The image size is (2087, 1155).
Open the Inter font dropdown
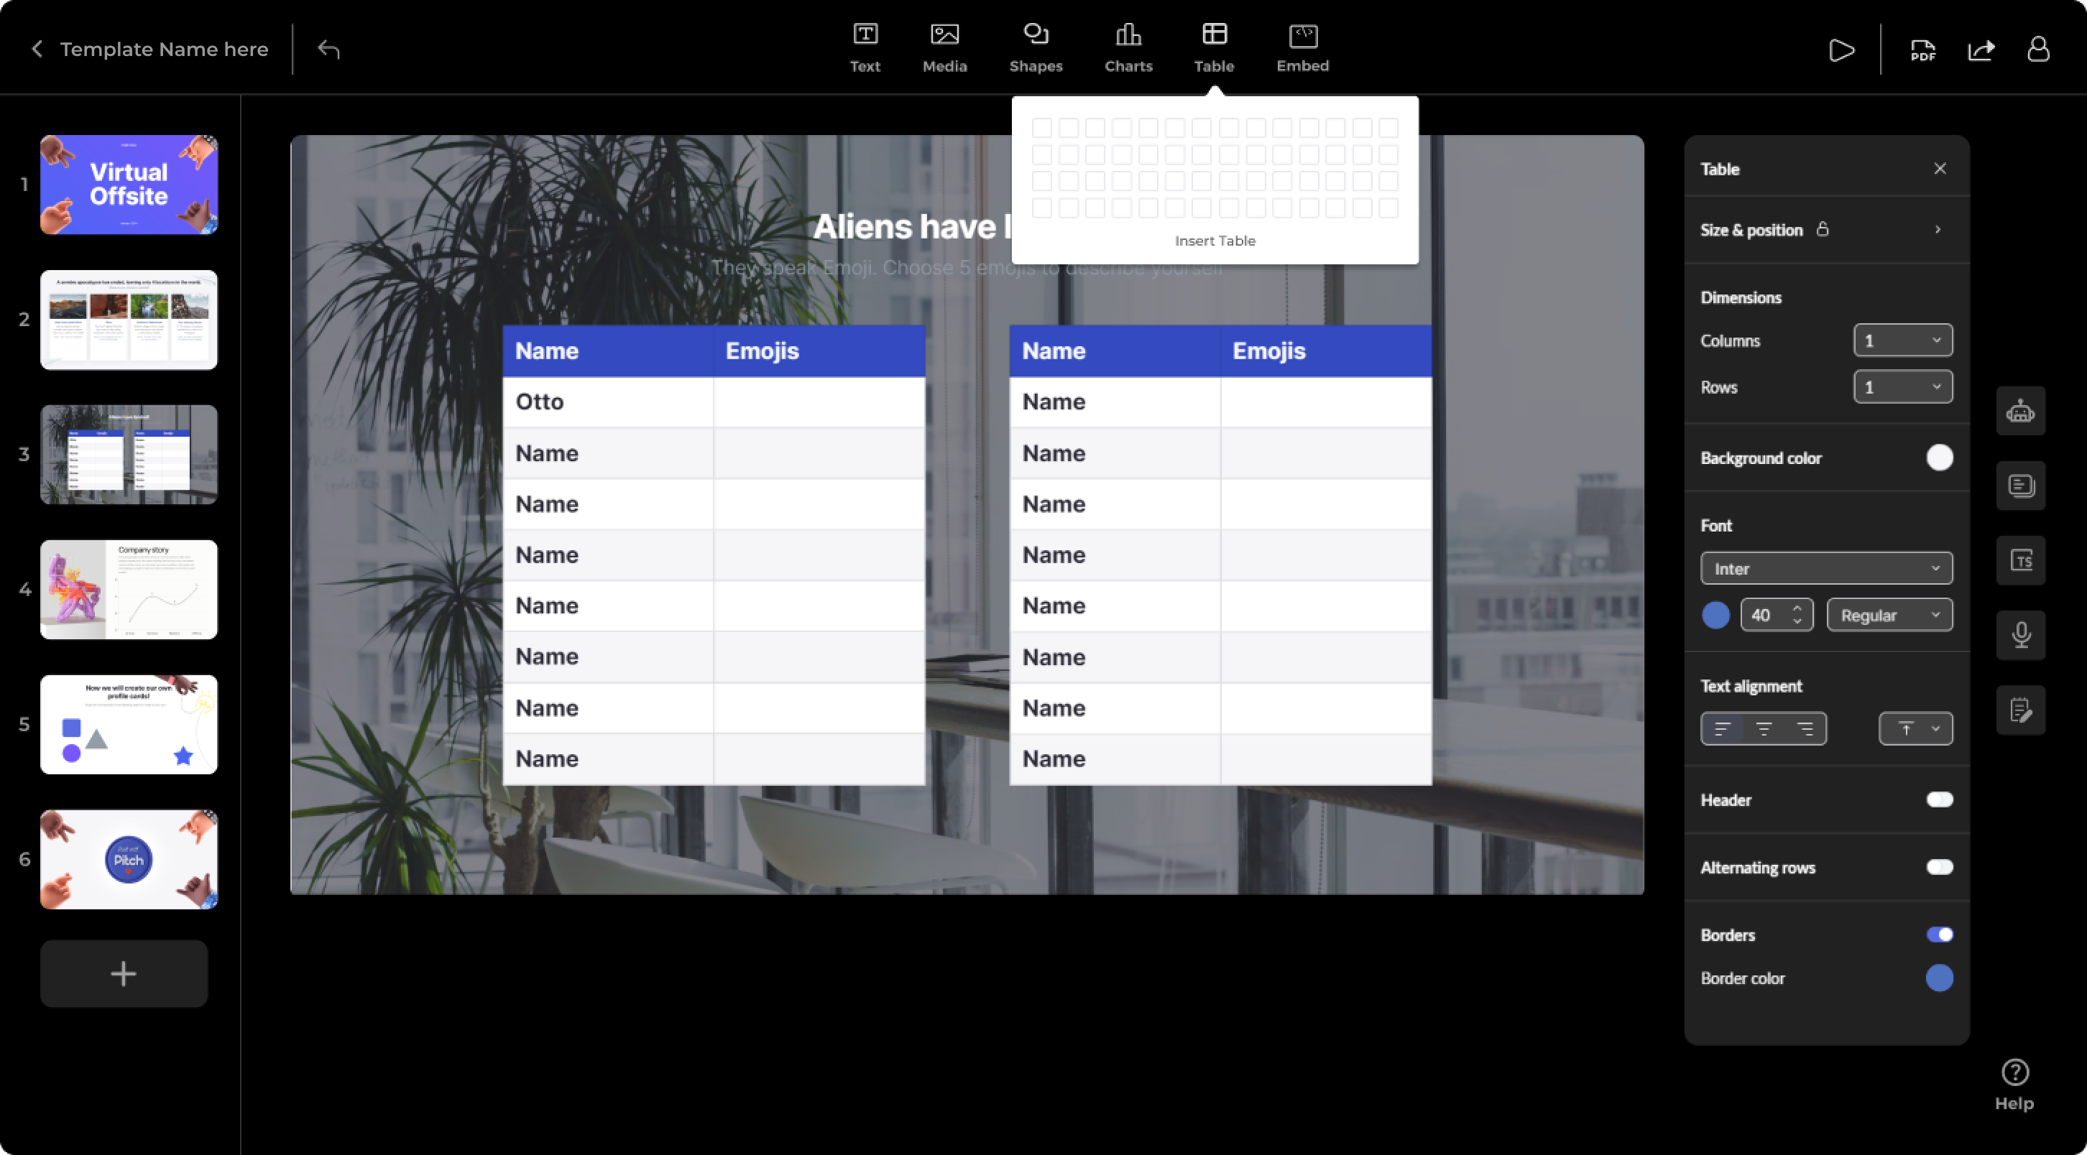point(1826,569)
